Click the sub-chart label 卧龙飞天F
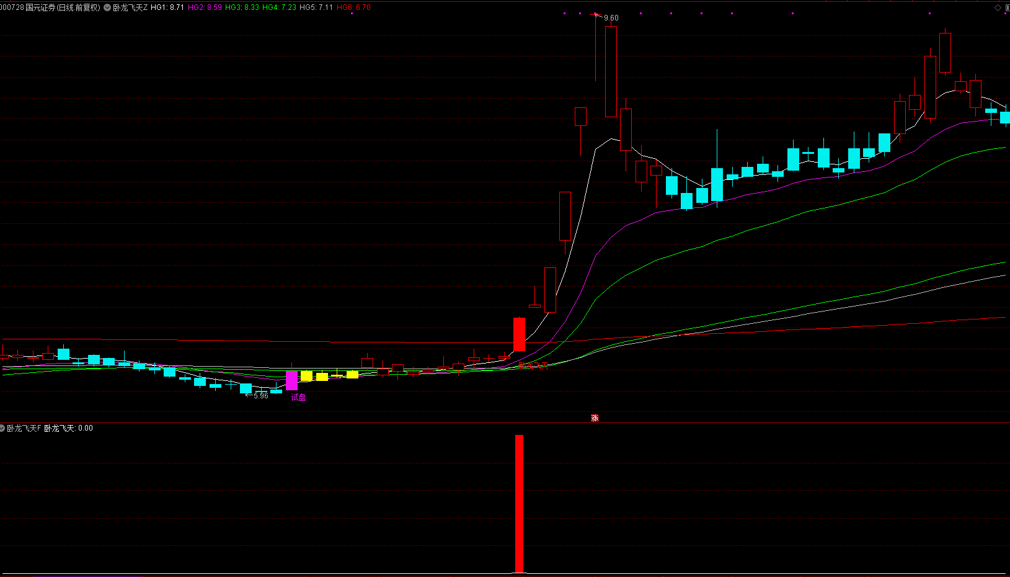Image resolution: width=1010 pixels, height=577 pixels. coord(24,428)
